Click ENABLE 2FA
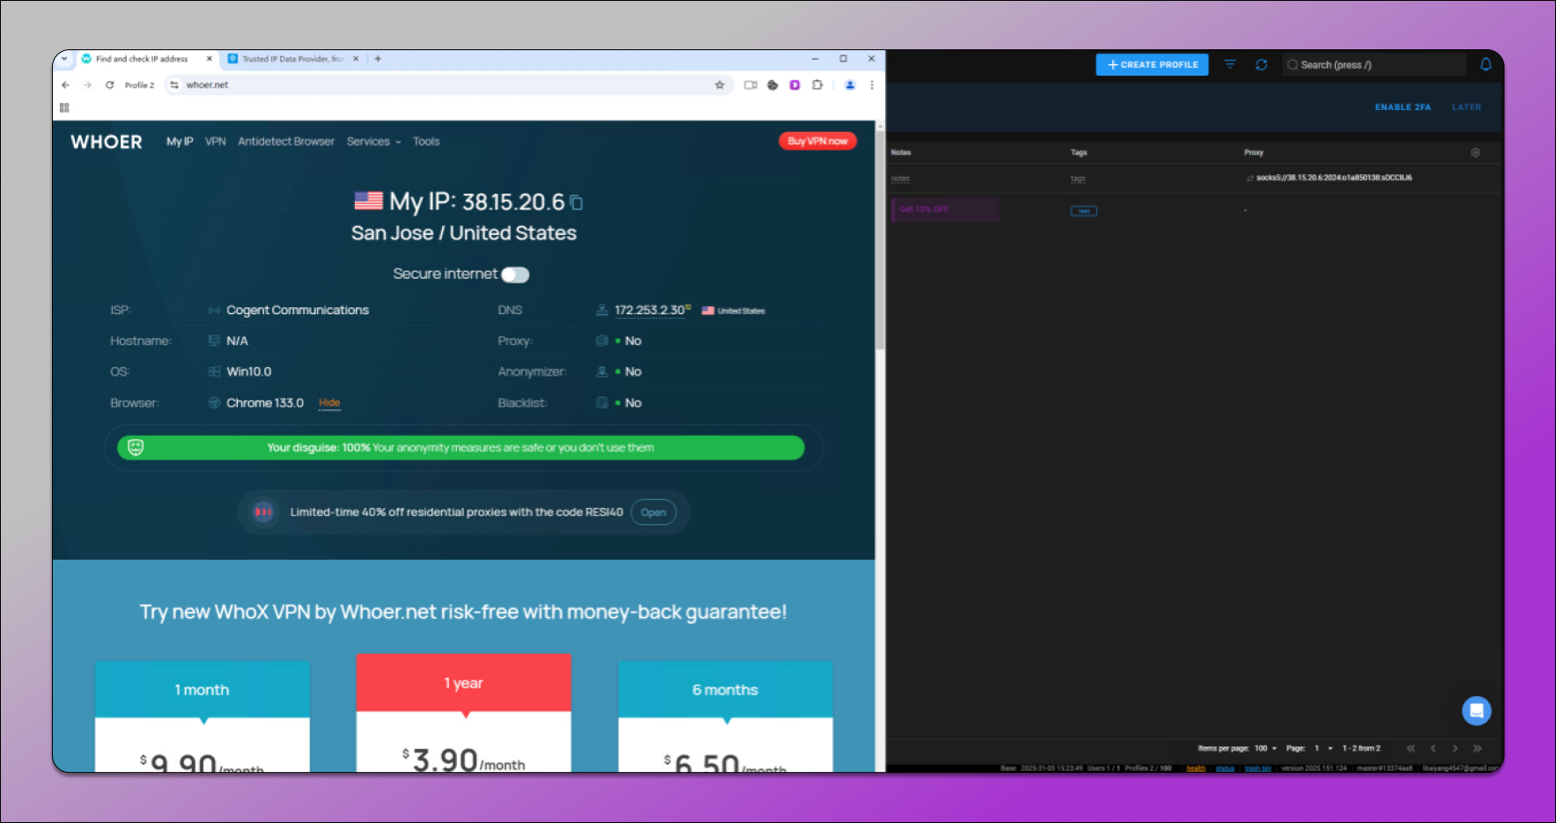This screenshot has width=1556, height=823. (x=1403, y=107)
